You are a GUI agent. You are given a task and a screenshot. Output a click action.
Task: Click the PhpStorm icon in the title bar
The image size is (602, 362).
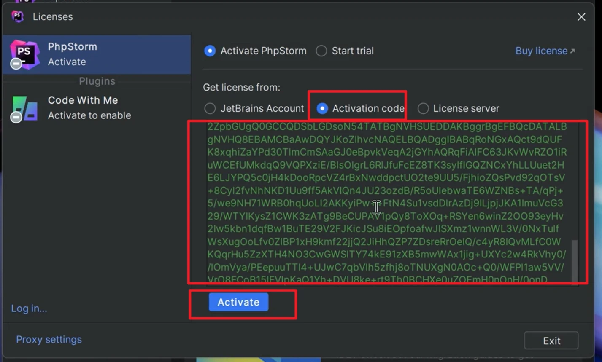coord(18,16)
